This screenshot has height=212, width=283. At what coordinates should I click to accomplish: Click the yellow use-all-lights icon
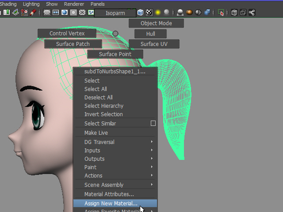158,13
